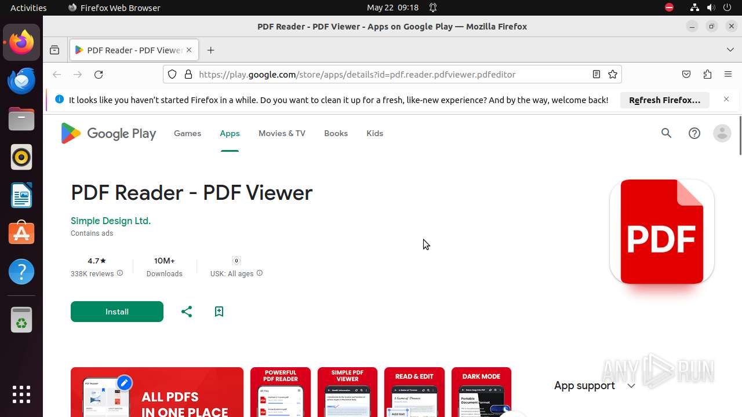
Task: Dismiss the Firefox refresh notification bar
Action: click(726, 100)
